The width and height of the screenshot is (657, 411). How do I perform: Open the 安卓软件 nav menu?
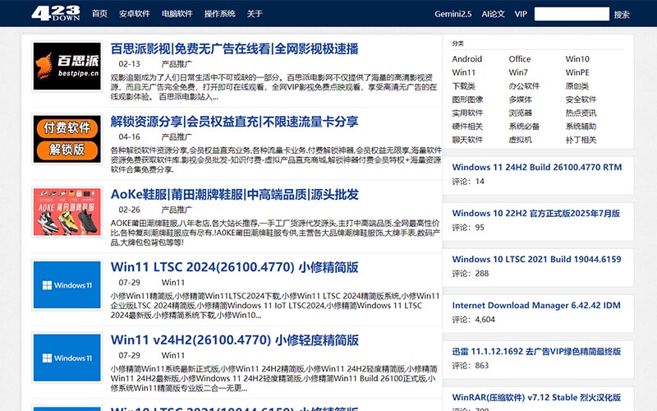point(135,14)
